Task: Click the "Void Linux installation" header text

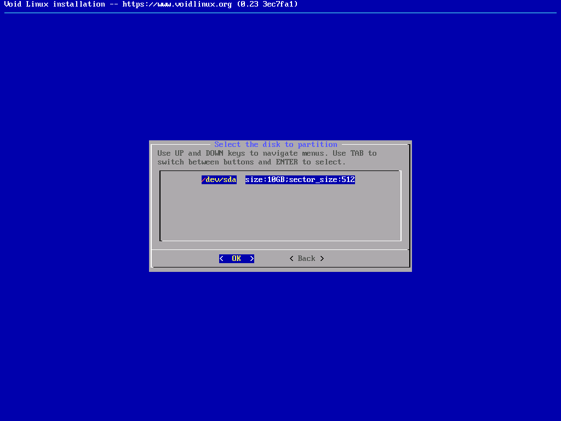Action: pyautogui.click(x=54, y=4)
